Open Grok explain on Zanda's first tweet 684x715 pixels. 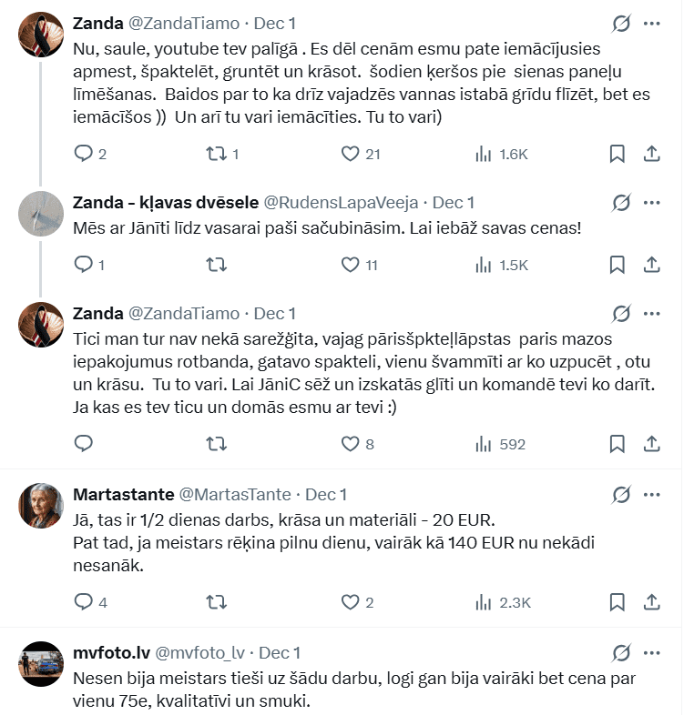tap(622, 24)
